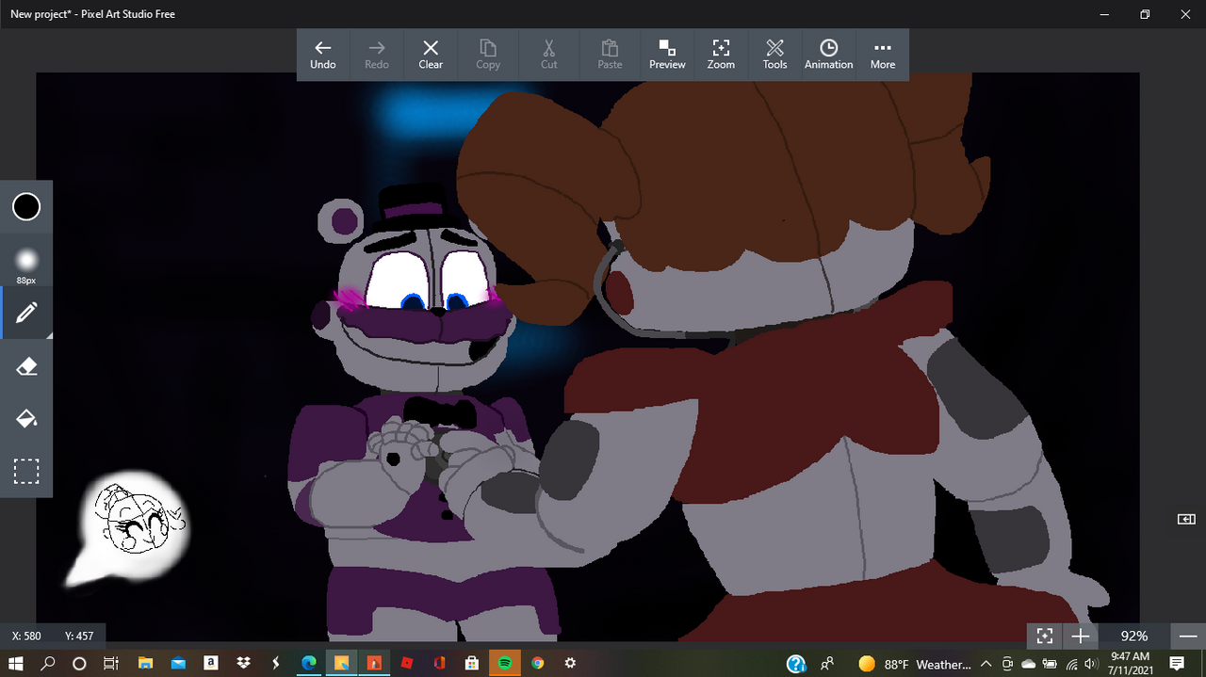The image size is (1206, 677).
Task: Open Windows Search from taskbar
Action: [48, 663]
